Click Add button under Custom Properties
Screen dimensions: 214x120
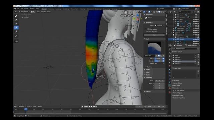154,35
